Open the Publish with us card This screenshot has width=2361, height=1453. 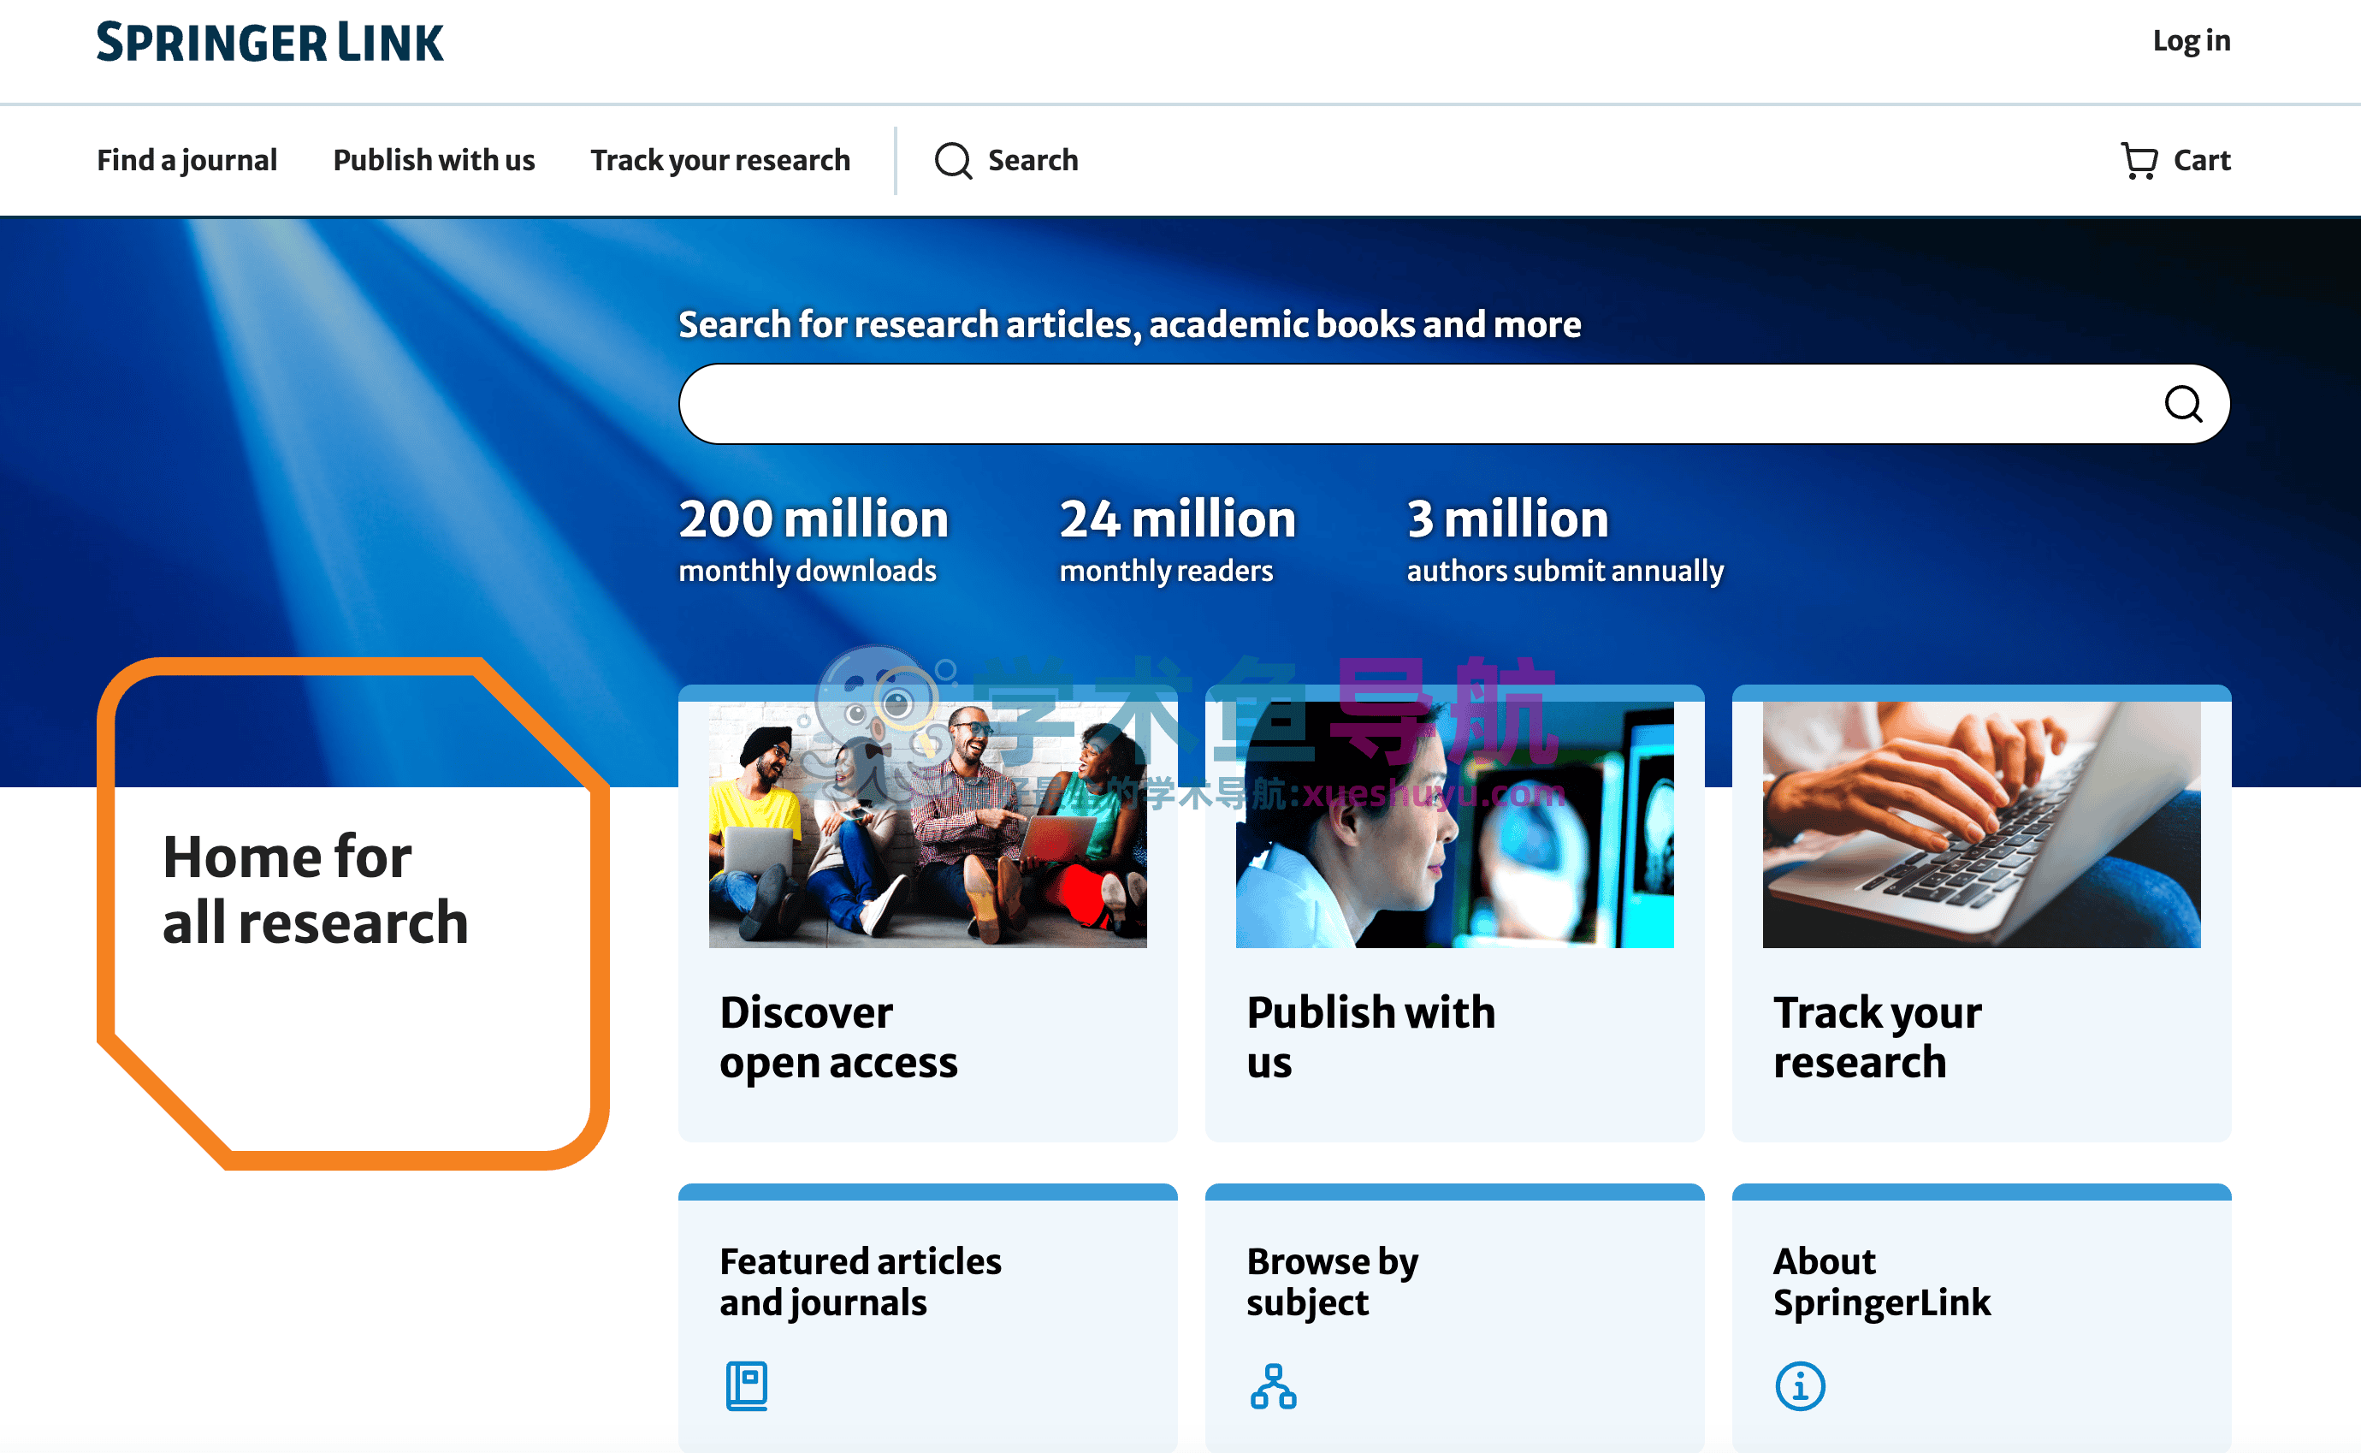point(1370,1036)
